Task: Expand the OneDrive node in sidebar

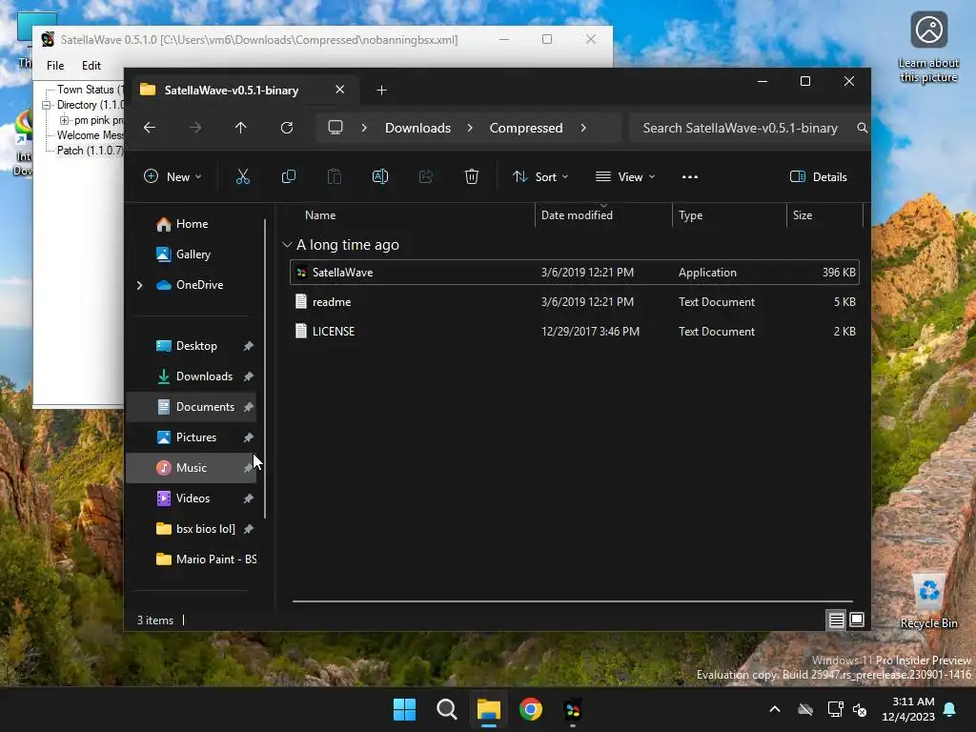Action: tap(139, 285)
